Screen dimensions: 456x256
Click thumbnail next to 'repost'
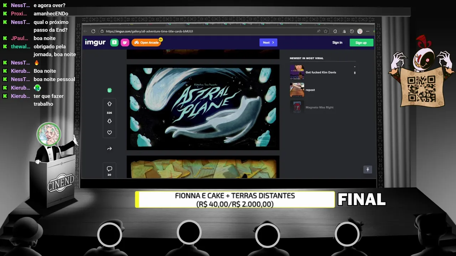(x=297, y=90)
